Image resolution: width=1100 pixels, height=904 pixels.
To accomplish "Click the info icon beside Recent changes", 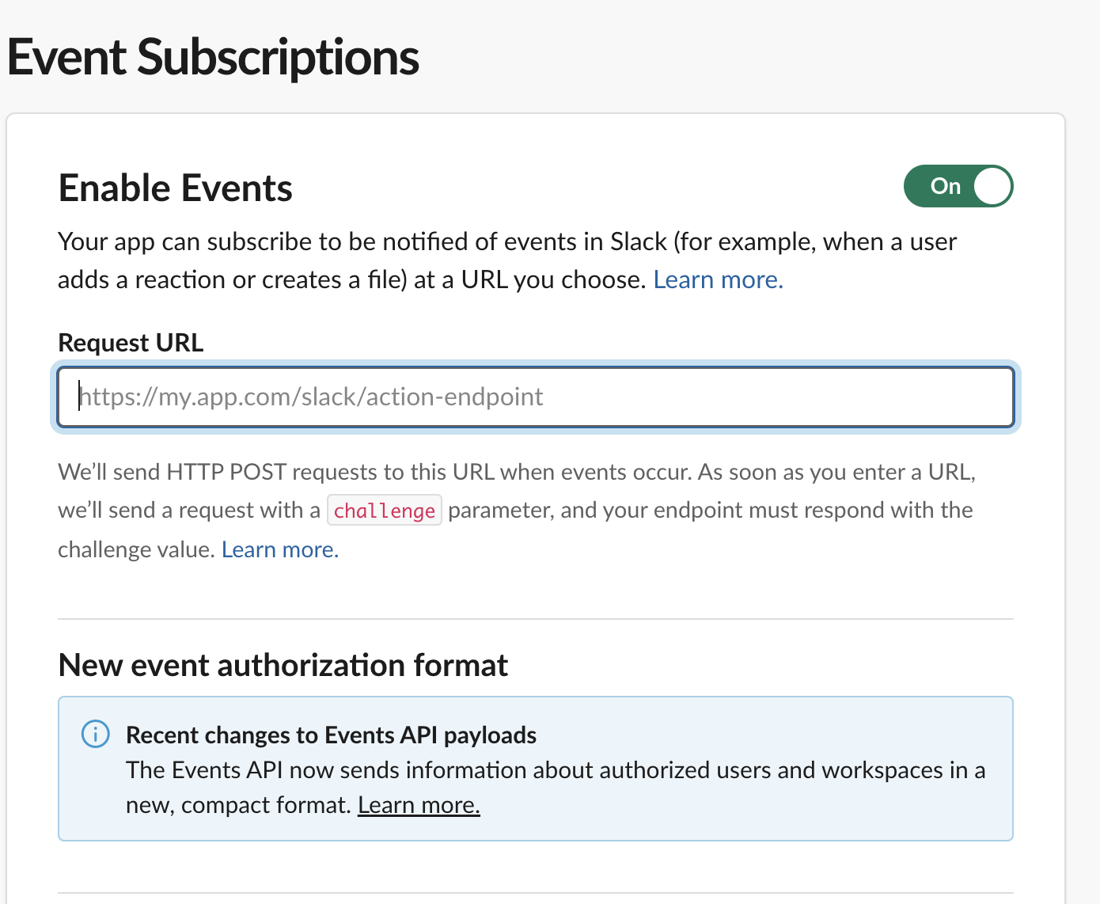I will tap(96, 734).
